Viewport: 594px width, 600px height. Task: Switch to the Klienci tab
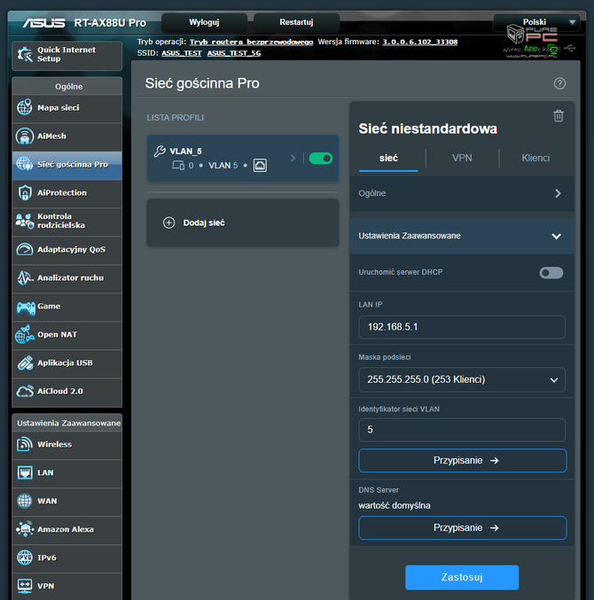(535, 158)
